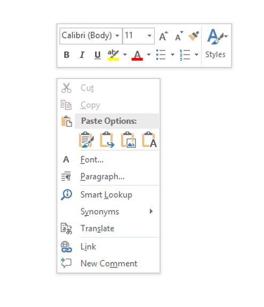Apply the text highlight color marker
Image resolution: width=264 pixels, height=307 pixels.
point(113,55)
